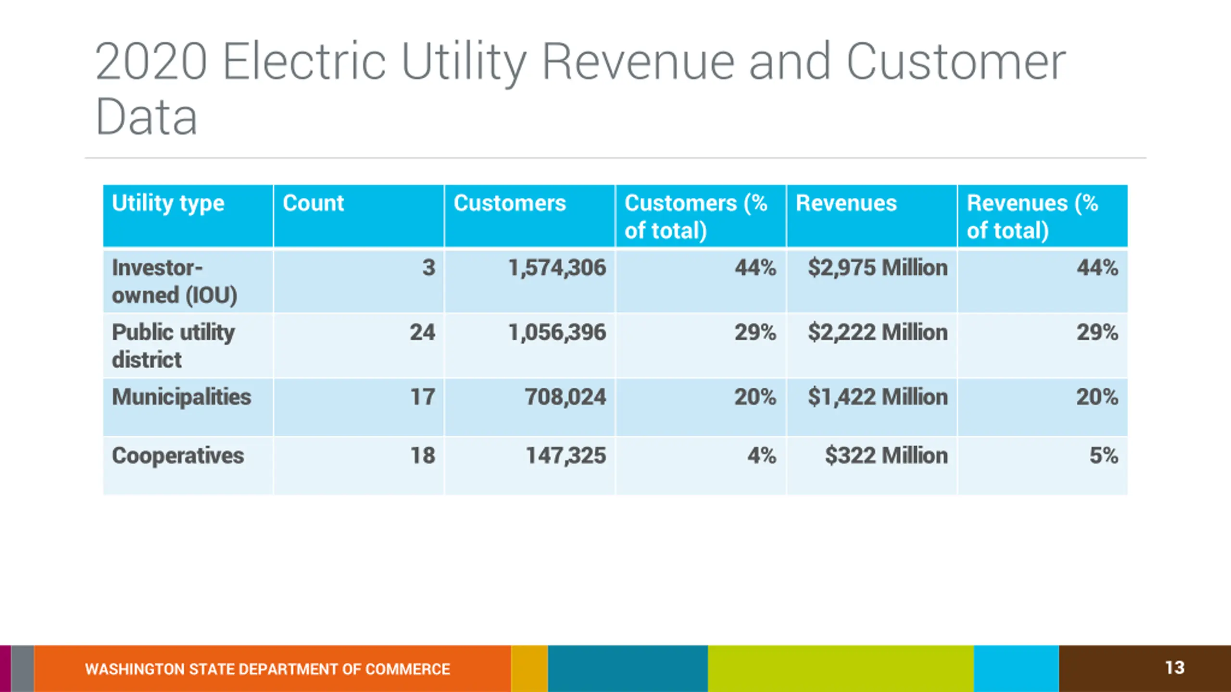Click the slide number 13
This screenshot has height=692, width=1231.
(x=1175, y=667)
